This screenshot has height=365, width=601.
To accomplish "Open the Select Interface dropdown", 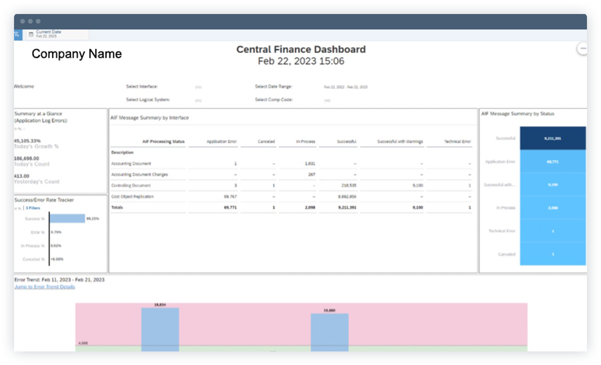I will pos(198,87).
